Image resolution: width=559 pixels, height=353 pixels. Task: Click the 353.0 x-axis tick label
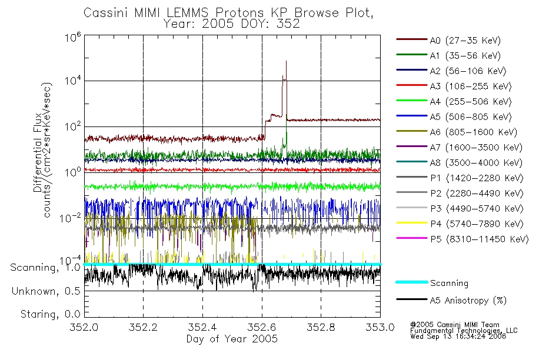380,327
